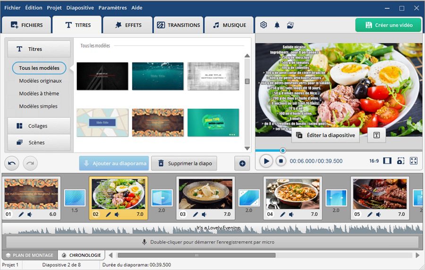Switch to the TRANSITIONS tab
Viewport: 425px width, 270px height.
(178, 25)
